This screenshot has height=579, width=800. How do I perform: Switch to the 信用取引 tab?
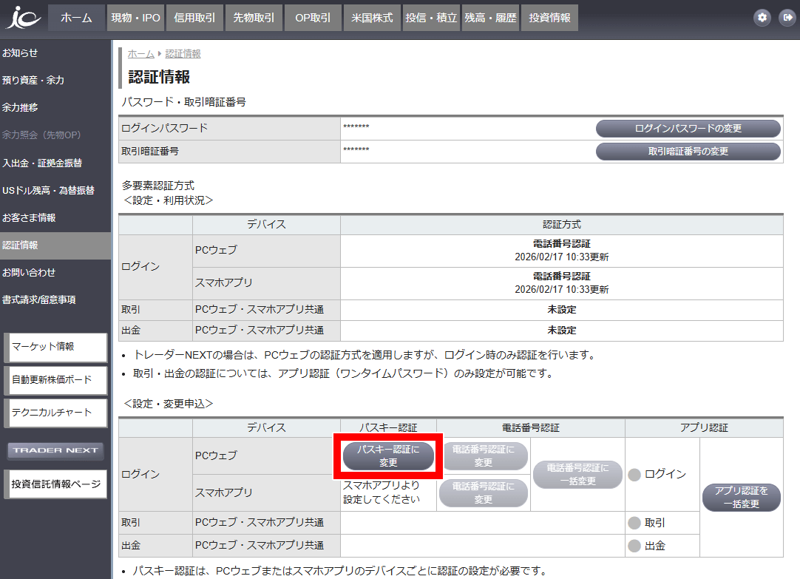click(x=194, y=17)
